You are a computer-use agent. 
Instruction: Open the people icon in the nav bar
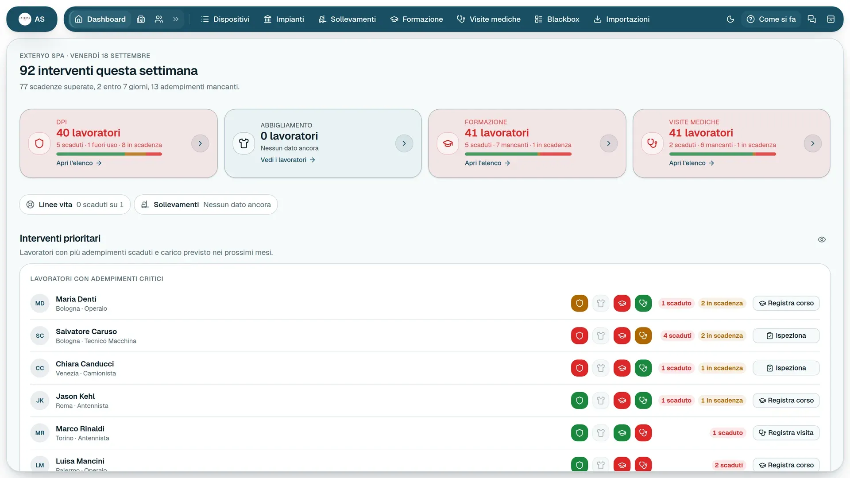(x=159, y=19)
